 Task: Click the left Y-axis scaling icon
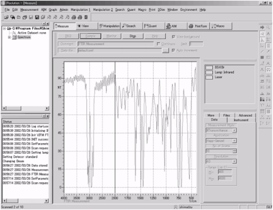coord(262,123)
